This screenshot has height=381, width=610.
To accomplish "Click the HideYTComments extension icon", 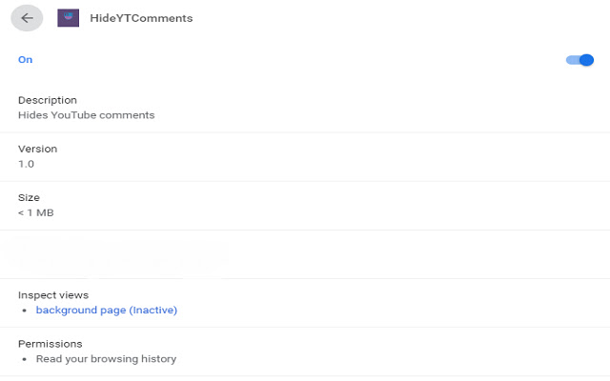I will pyautogui.click(x=68, y=17).
